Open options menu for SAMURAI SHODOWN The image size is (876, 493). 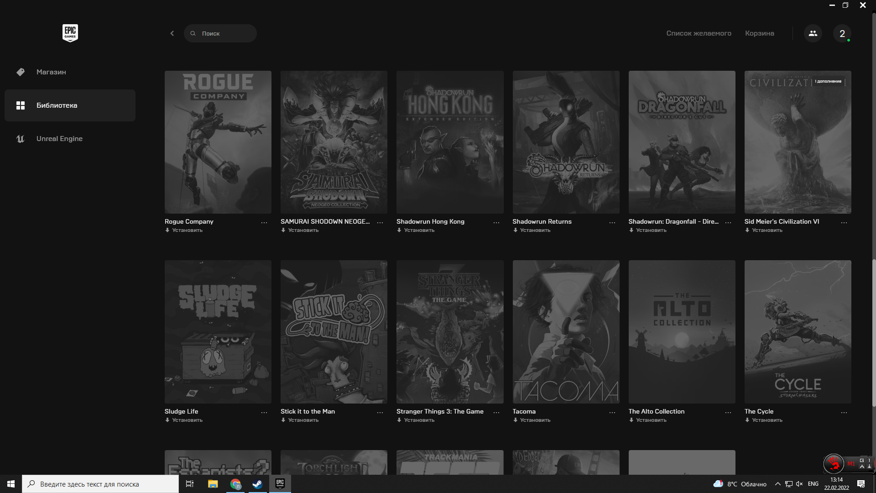click(x=380, y=222)
